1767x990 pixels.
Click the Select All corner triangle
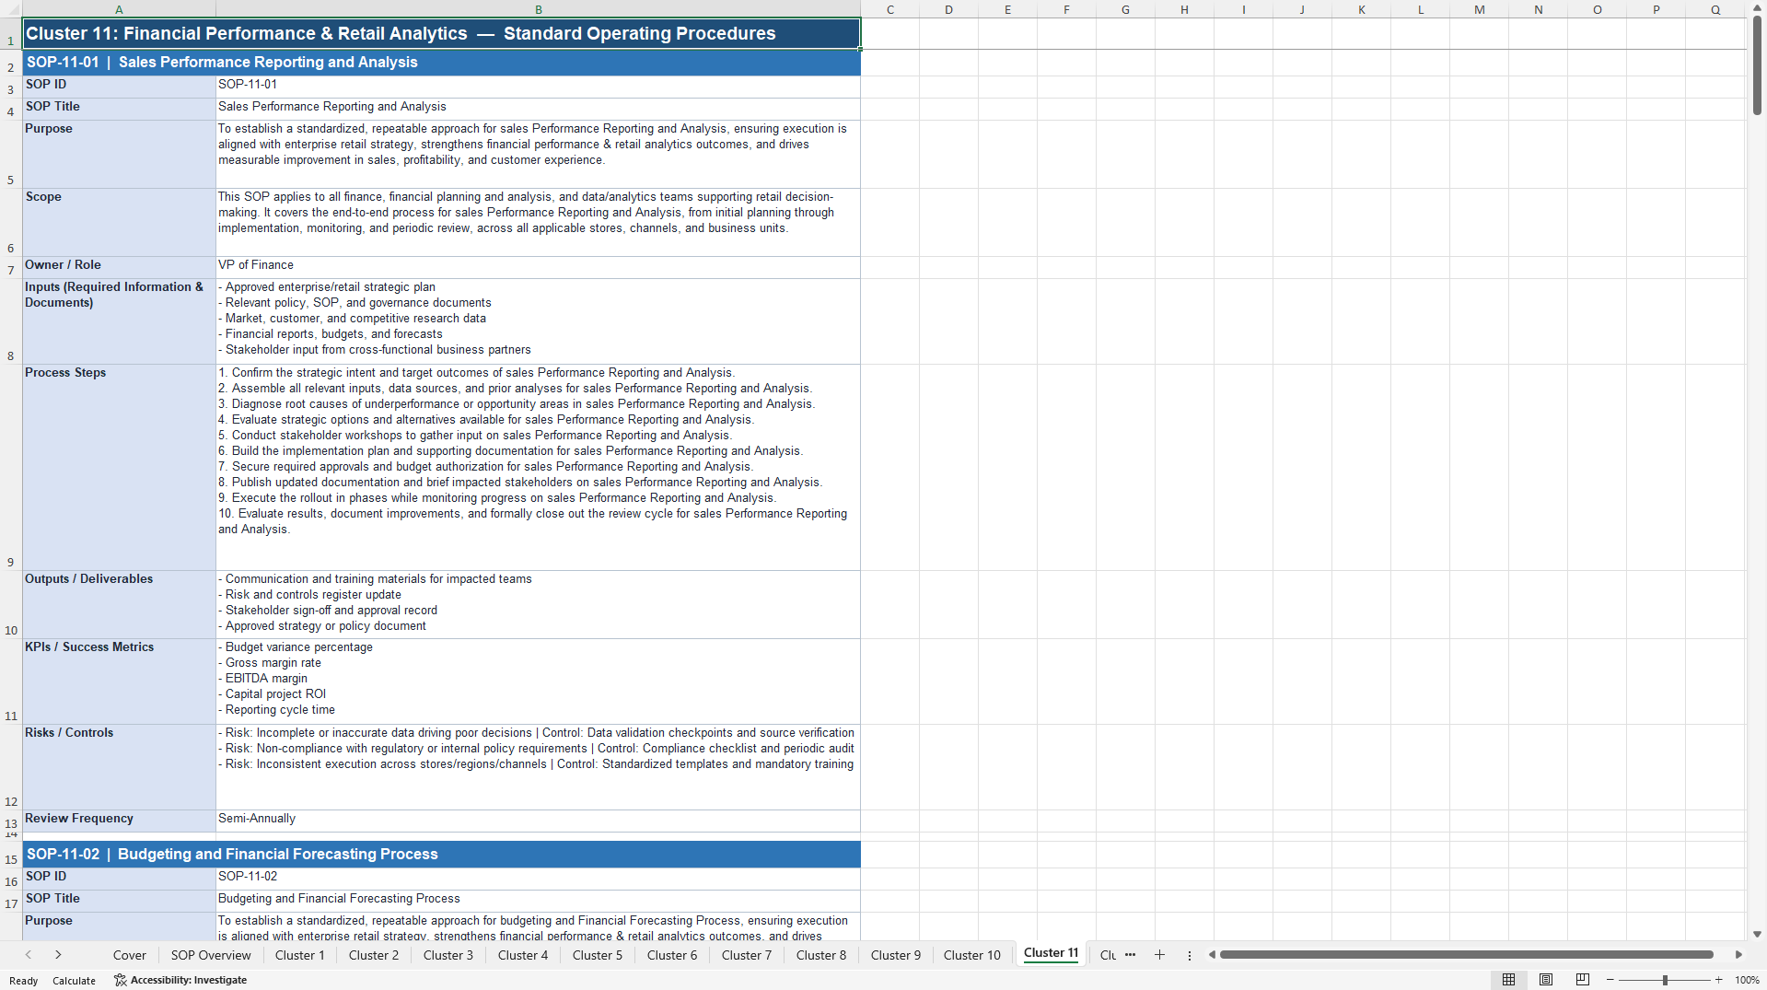(x=11, y=9)
